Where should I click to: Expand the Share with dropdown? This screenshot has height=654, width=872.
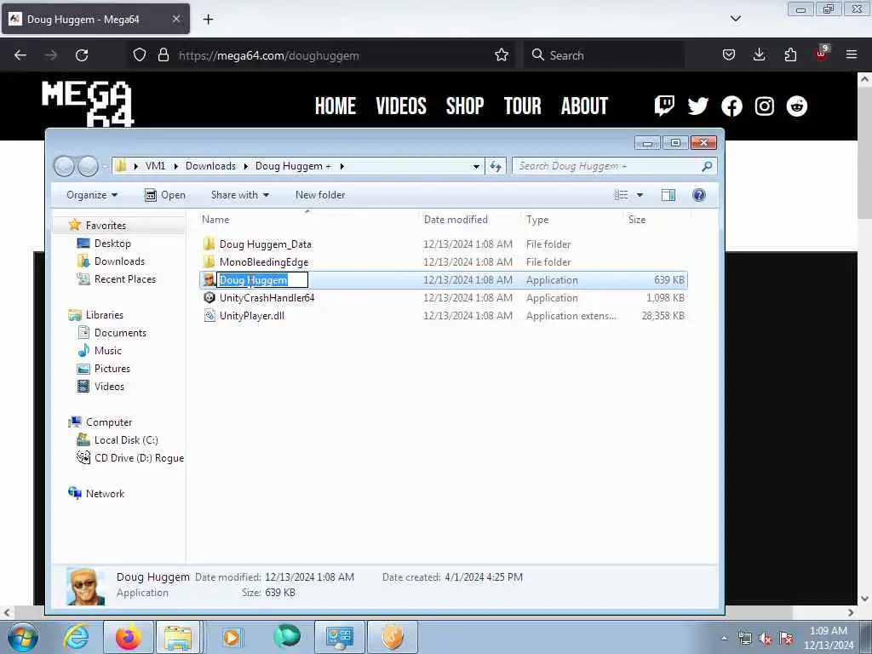(x=239, y=195)
